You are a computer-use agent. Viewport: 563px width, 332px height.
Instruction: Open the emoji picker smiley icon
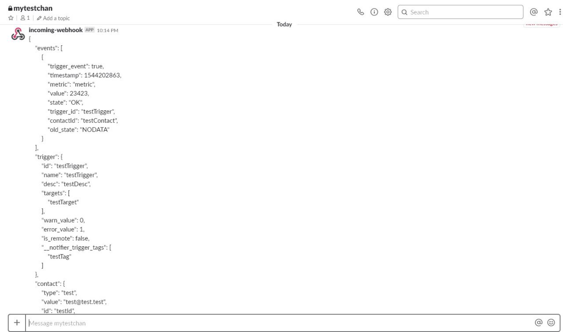point(551,323)
